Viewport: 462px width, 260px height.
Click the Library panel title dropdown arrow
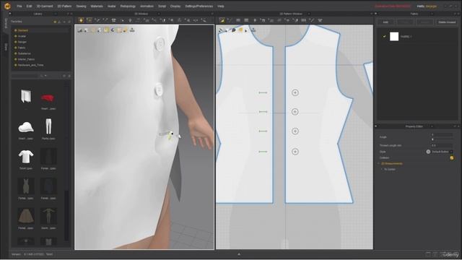coord(56,14)
